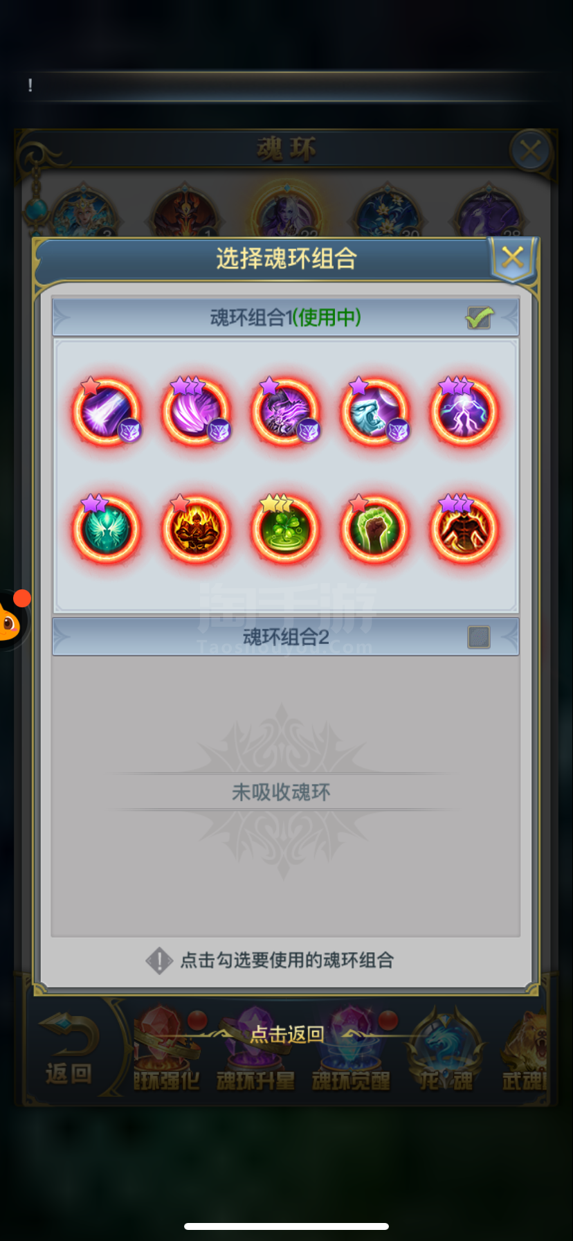Select the purple lightning soul ring icon
Screen dimensions: 573x1241
tap(464, 411)
